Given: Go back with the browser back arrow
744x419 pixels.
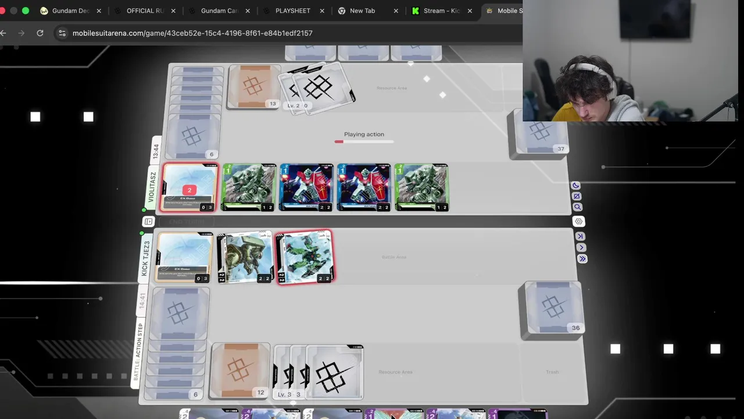Looking at the screenshot, I should pyautogui.click(x=3, y=33).
